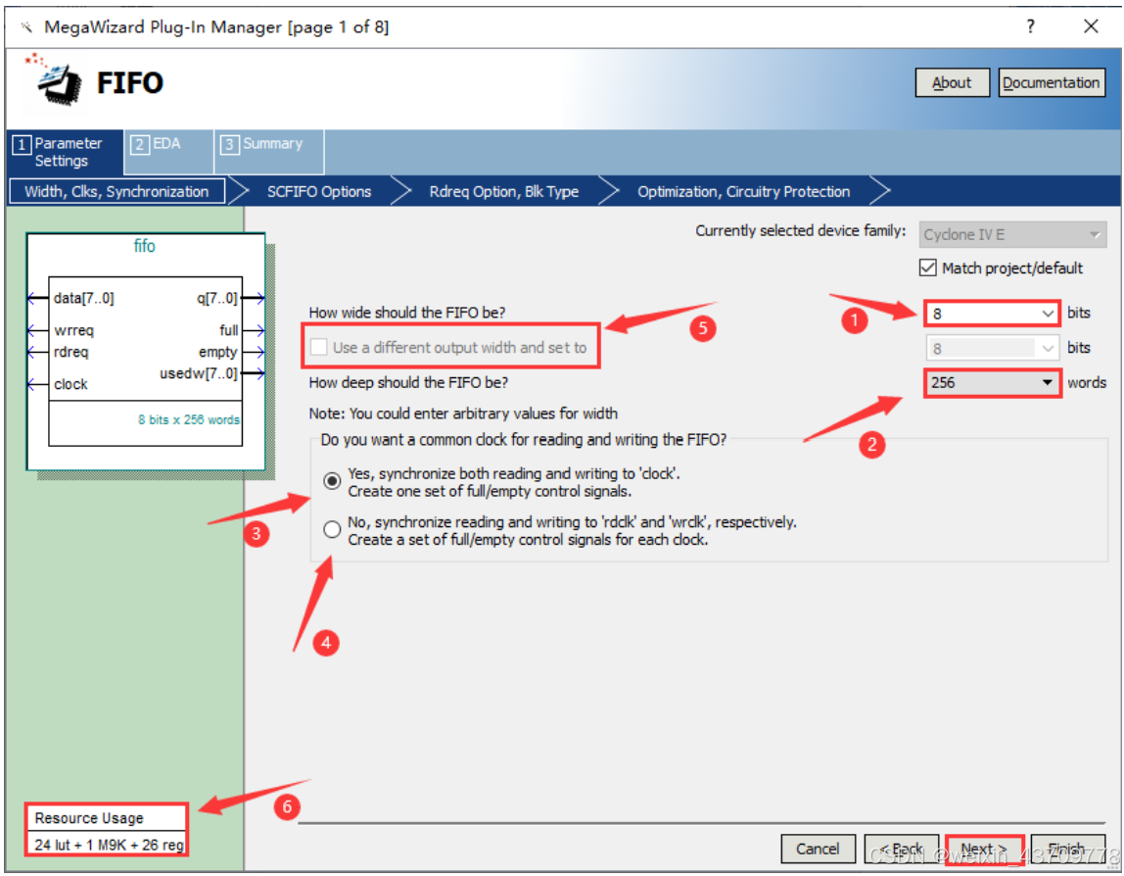Image resolution: width=1124 pixels, height=876 pixels.
Task: Click the usedw[7..0] port label
Action: point(199,373)
